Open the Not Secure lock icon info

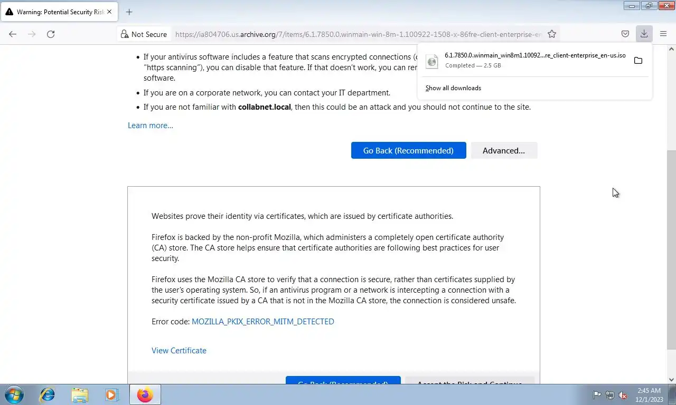pos(144,34)
